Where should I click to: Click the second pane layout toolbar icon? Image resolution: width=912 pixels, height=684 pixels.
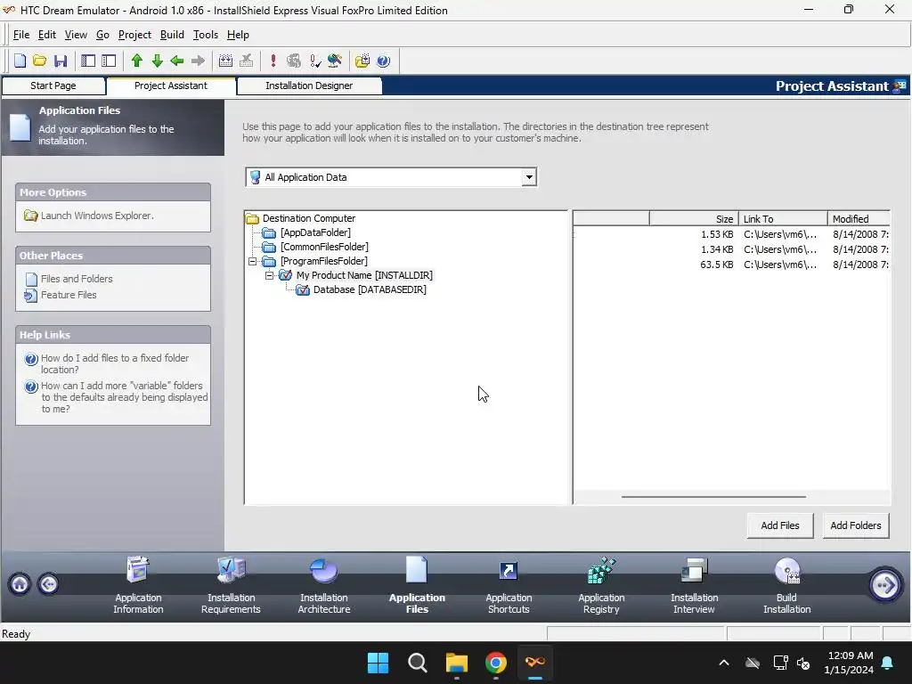point(109,61)
